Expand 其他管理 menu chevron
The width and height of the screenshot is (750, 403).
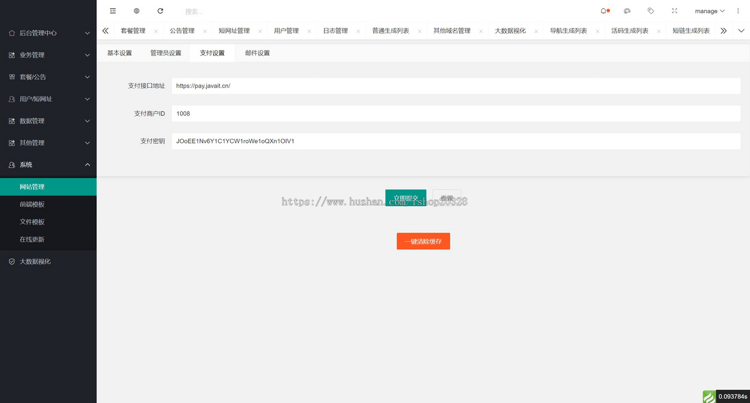[87, 142]
